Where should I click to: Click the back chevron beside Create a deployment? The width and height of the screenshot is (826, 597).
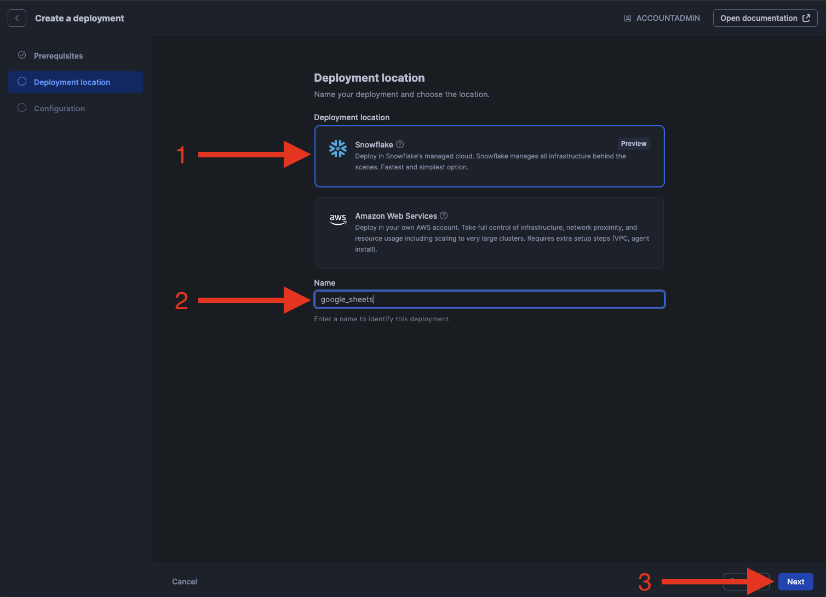point(17,18)
